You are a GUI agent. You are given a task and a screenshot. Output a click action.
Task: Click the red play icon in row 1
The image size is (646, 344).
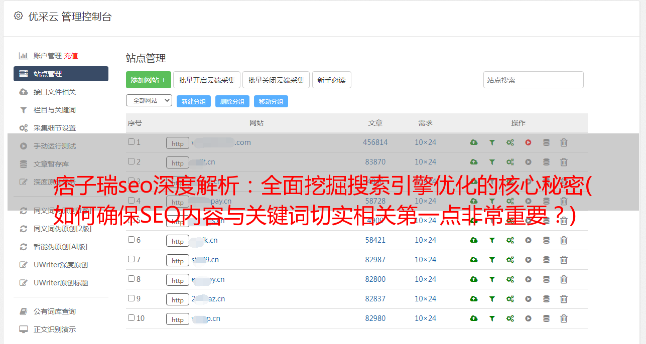coord(528,142)
